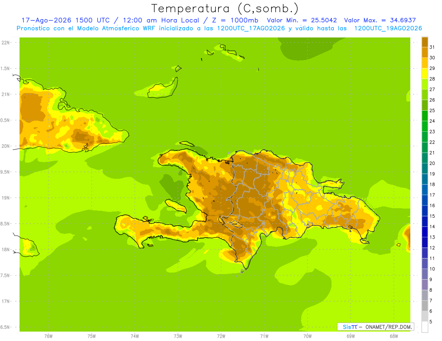Viewport: 442px width, 341px height.
Task: Pick the legend swatch between 29 and 30
Action: (x=425, y=63)
